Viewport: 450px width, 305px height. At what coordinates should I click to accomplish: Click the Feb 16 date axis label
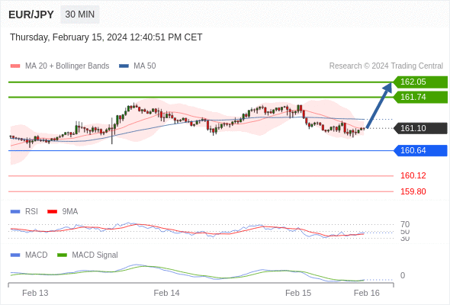(x=367, y=294)
